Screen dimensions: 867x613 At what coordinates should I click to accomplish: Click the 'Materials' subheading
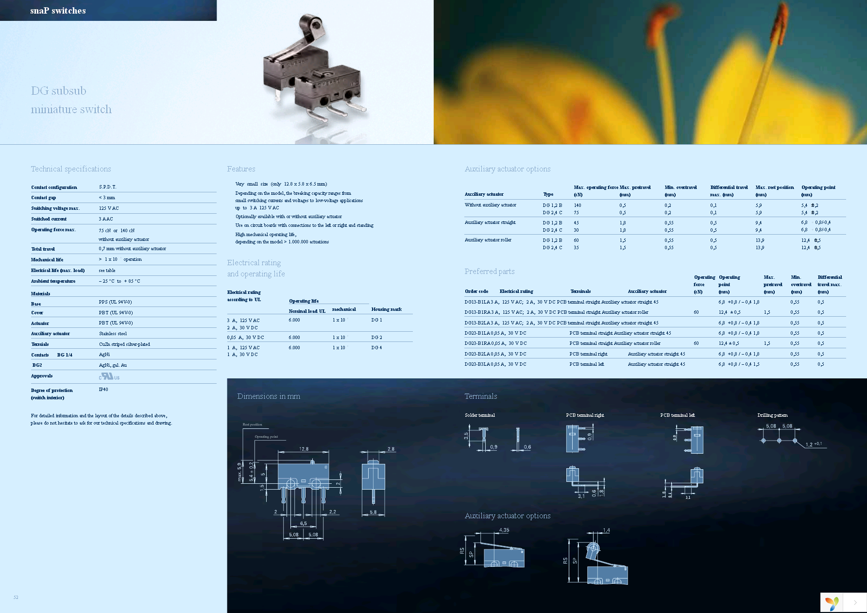40,294
